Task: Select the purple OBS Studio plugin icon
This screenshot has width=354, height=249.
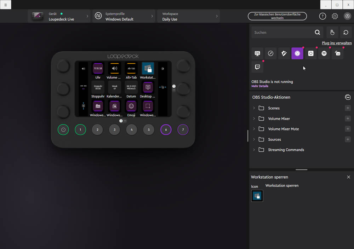Action: pos(297,53)
